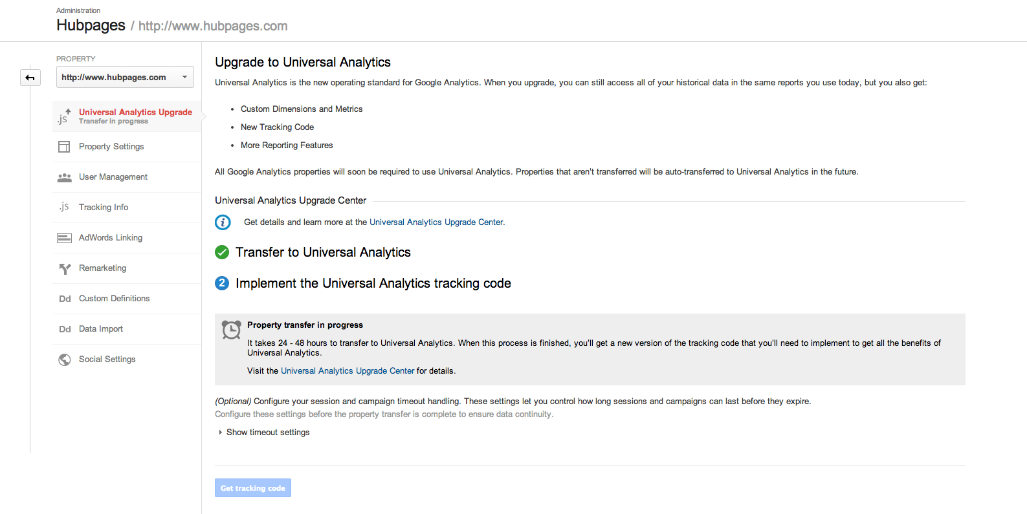The height and width of the screenshot is (514, 1027).
Task: Click the blue info circle icon
Action: 223,222
